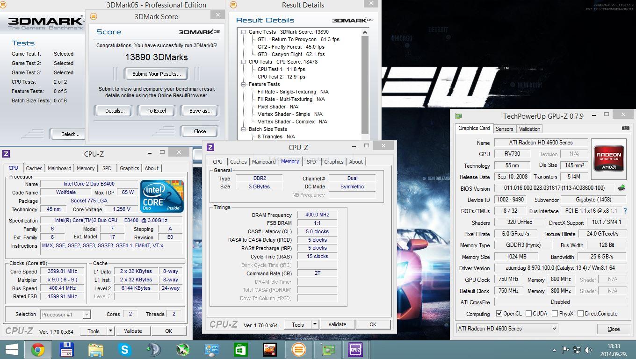The image size is (636, 359).
Task: Collapse the Batch Size Tests tree node
Action: click(x=244, y=129)
